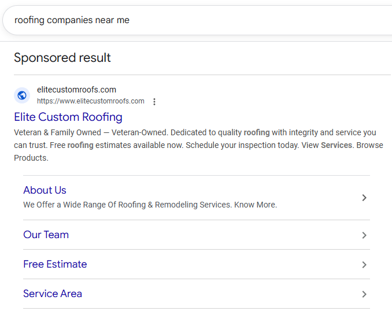Open the Elite Custom Roofing headline link
Screen dimensions: 392x326
[68, 117]
